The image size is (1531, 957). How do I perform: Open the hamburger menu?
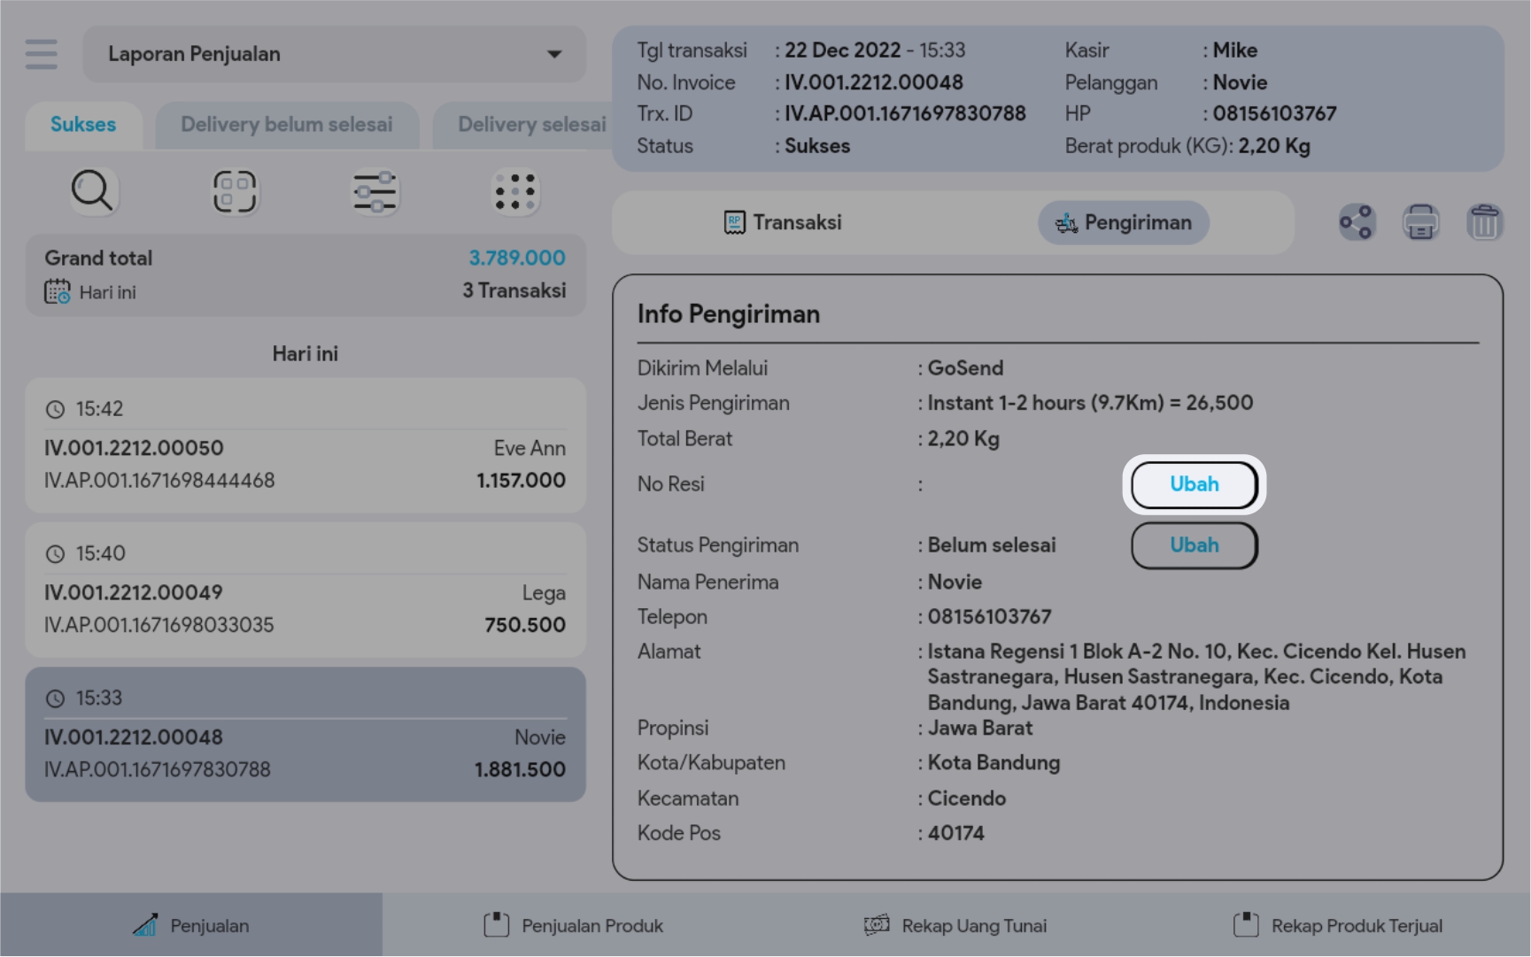(x=41, y=54)
